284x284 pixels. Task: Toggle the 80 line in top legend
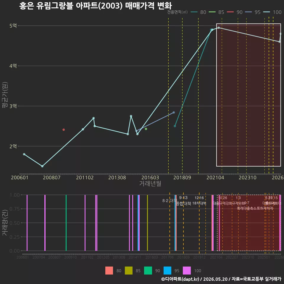tap(198, 12)
